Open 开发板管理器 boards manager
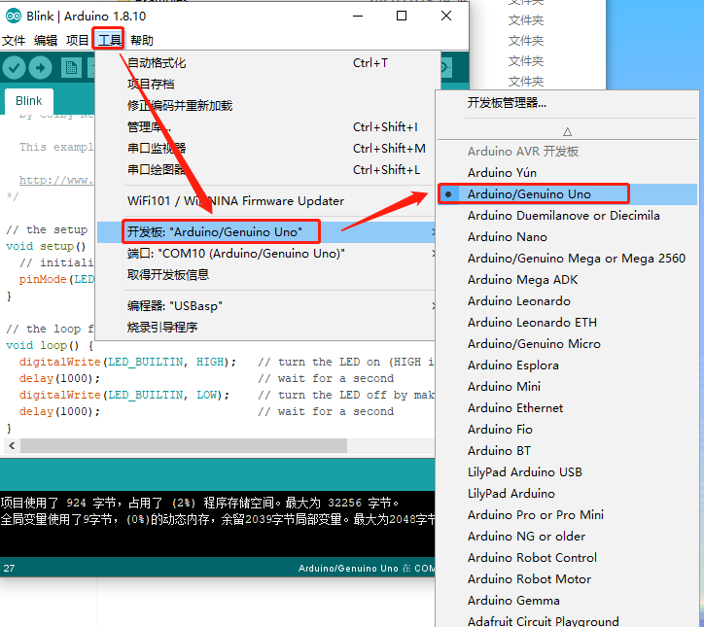This screenshot has width=704, height=627. 568,103
